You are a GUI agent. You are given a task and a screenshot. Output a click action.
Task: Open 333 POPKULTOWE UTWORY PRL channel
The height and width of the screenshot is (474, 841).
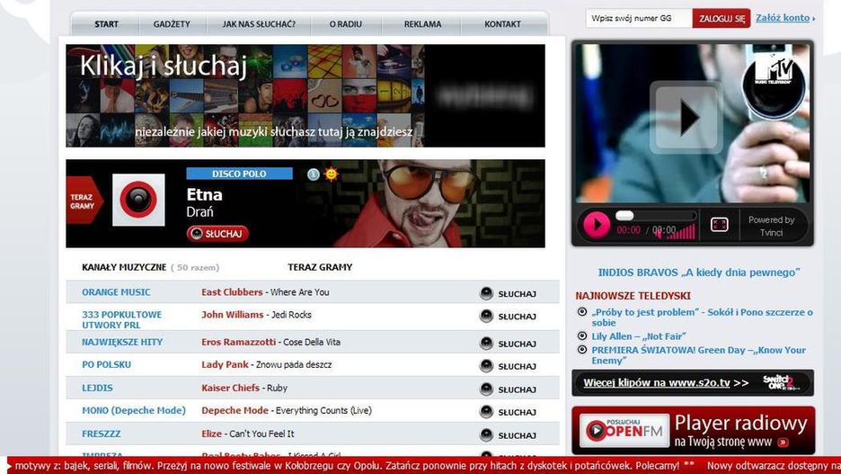(122, 320)
